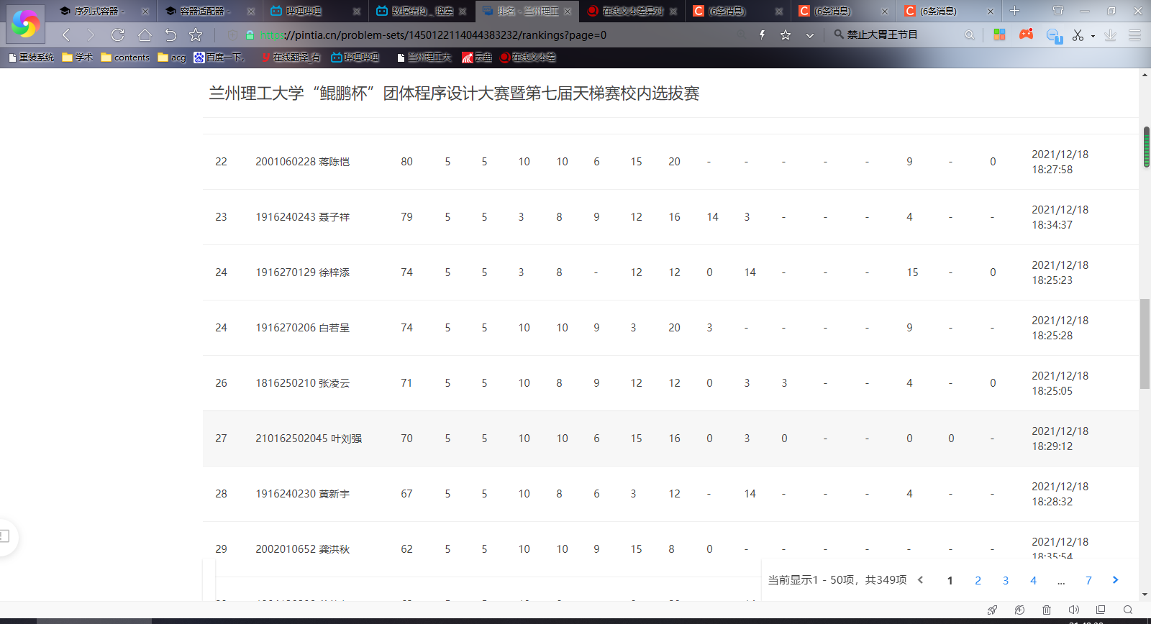Screen dimensions: 1151x624
Task: Click the browser forward arrow
Action: click(x=91, y=35)
